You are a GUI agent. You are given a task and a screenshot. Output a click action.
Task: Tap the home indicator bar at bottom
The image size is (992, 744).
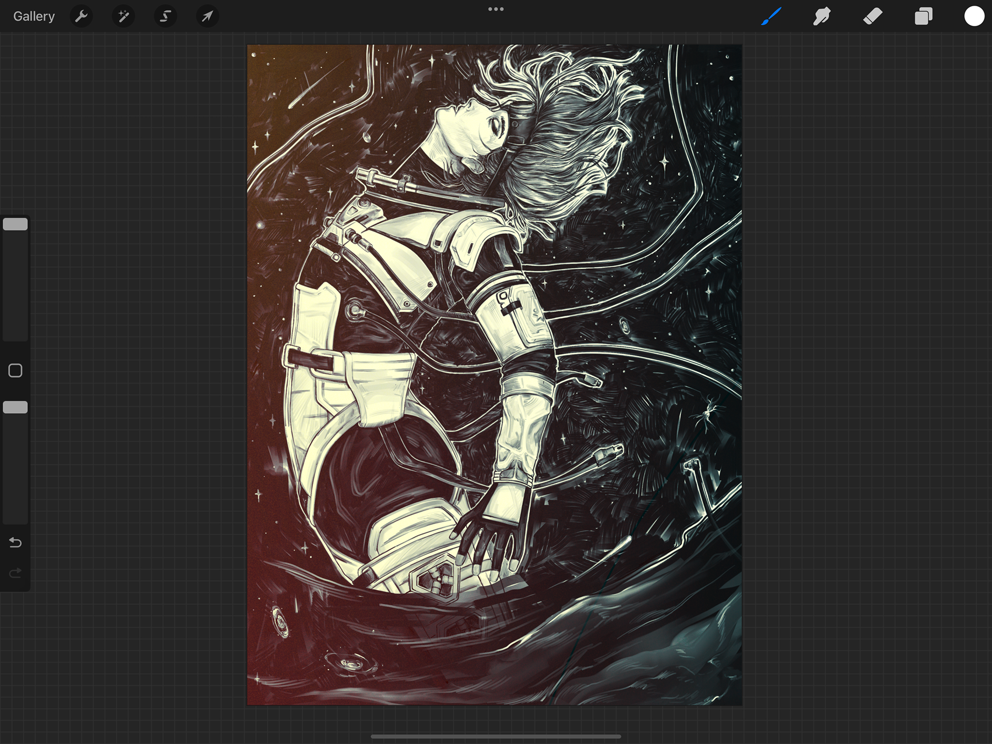pos(495,736)
